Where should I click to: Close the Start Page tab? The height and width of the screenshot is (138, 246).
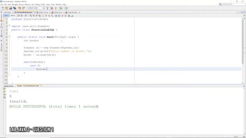(13, 12)
